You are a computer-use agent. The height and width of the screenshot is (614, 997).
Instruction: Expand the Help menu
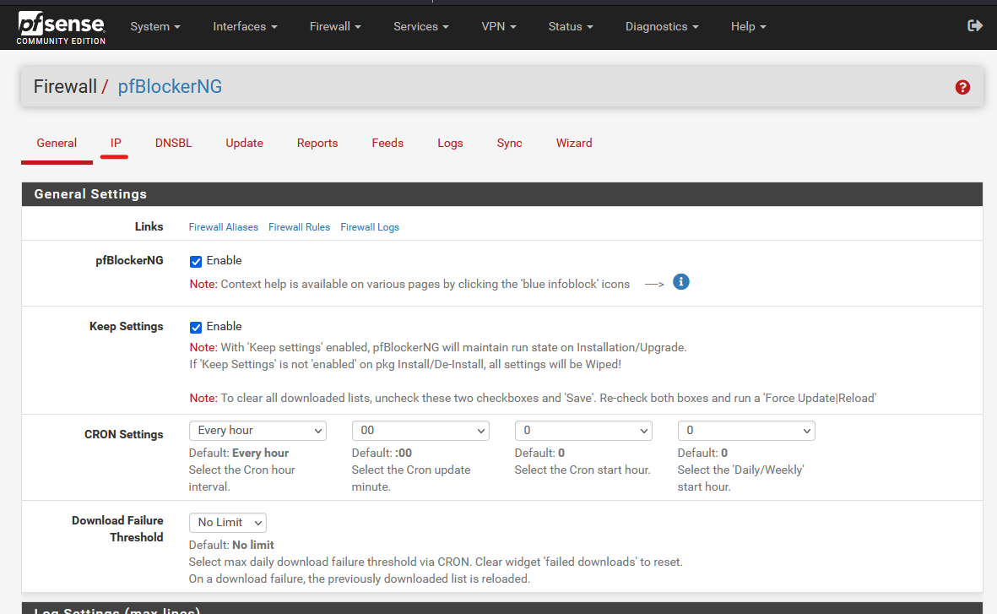coord(748,26)
